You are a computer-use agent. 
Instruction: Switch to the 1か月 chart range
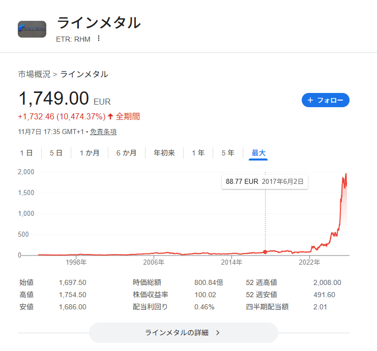pyautogui.click(x=90, y=153)
